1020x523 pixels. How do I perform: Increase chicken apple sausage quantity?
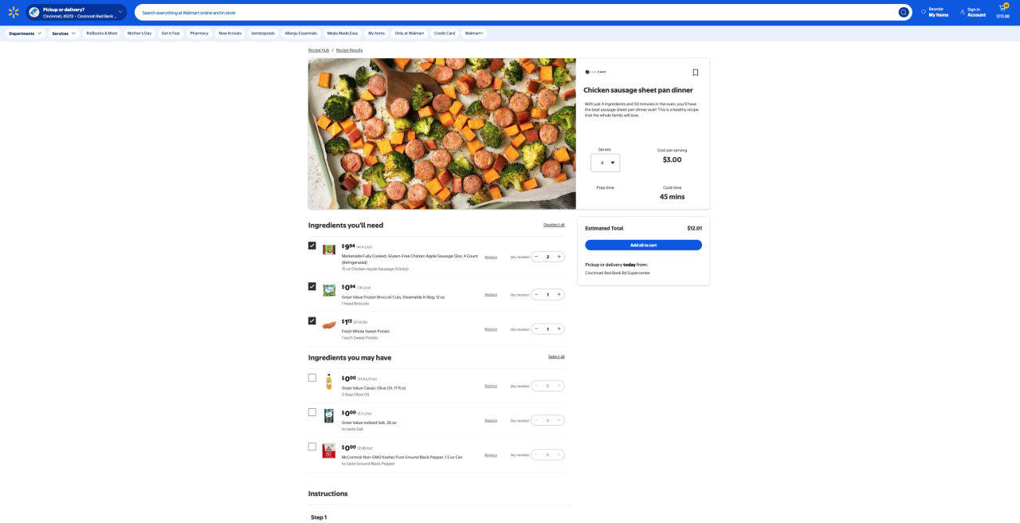(559, 257)
